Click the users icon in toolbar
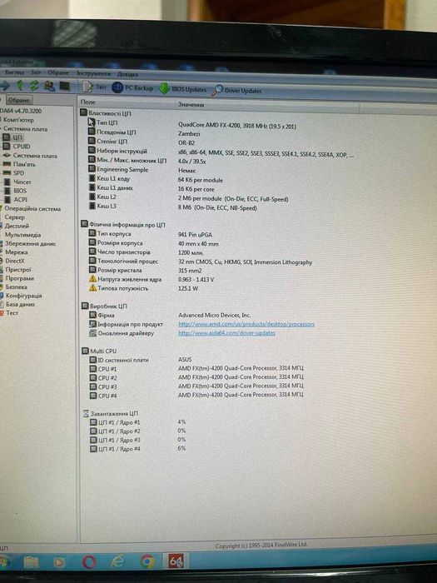 [49, 87]
